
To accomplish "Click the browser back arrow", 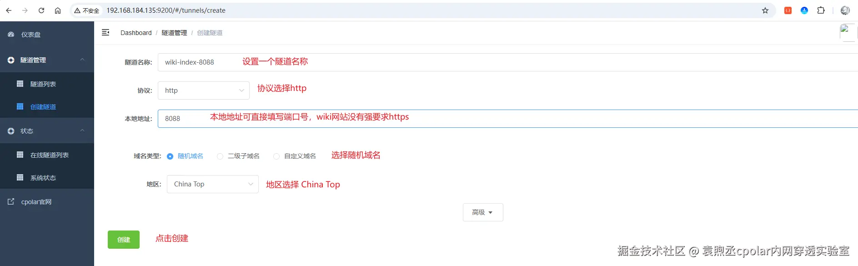I will (9, 10).
